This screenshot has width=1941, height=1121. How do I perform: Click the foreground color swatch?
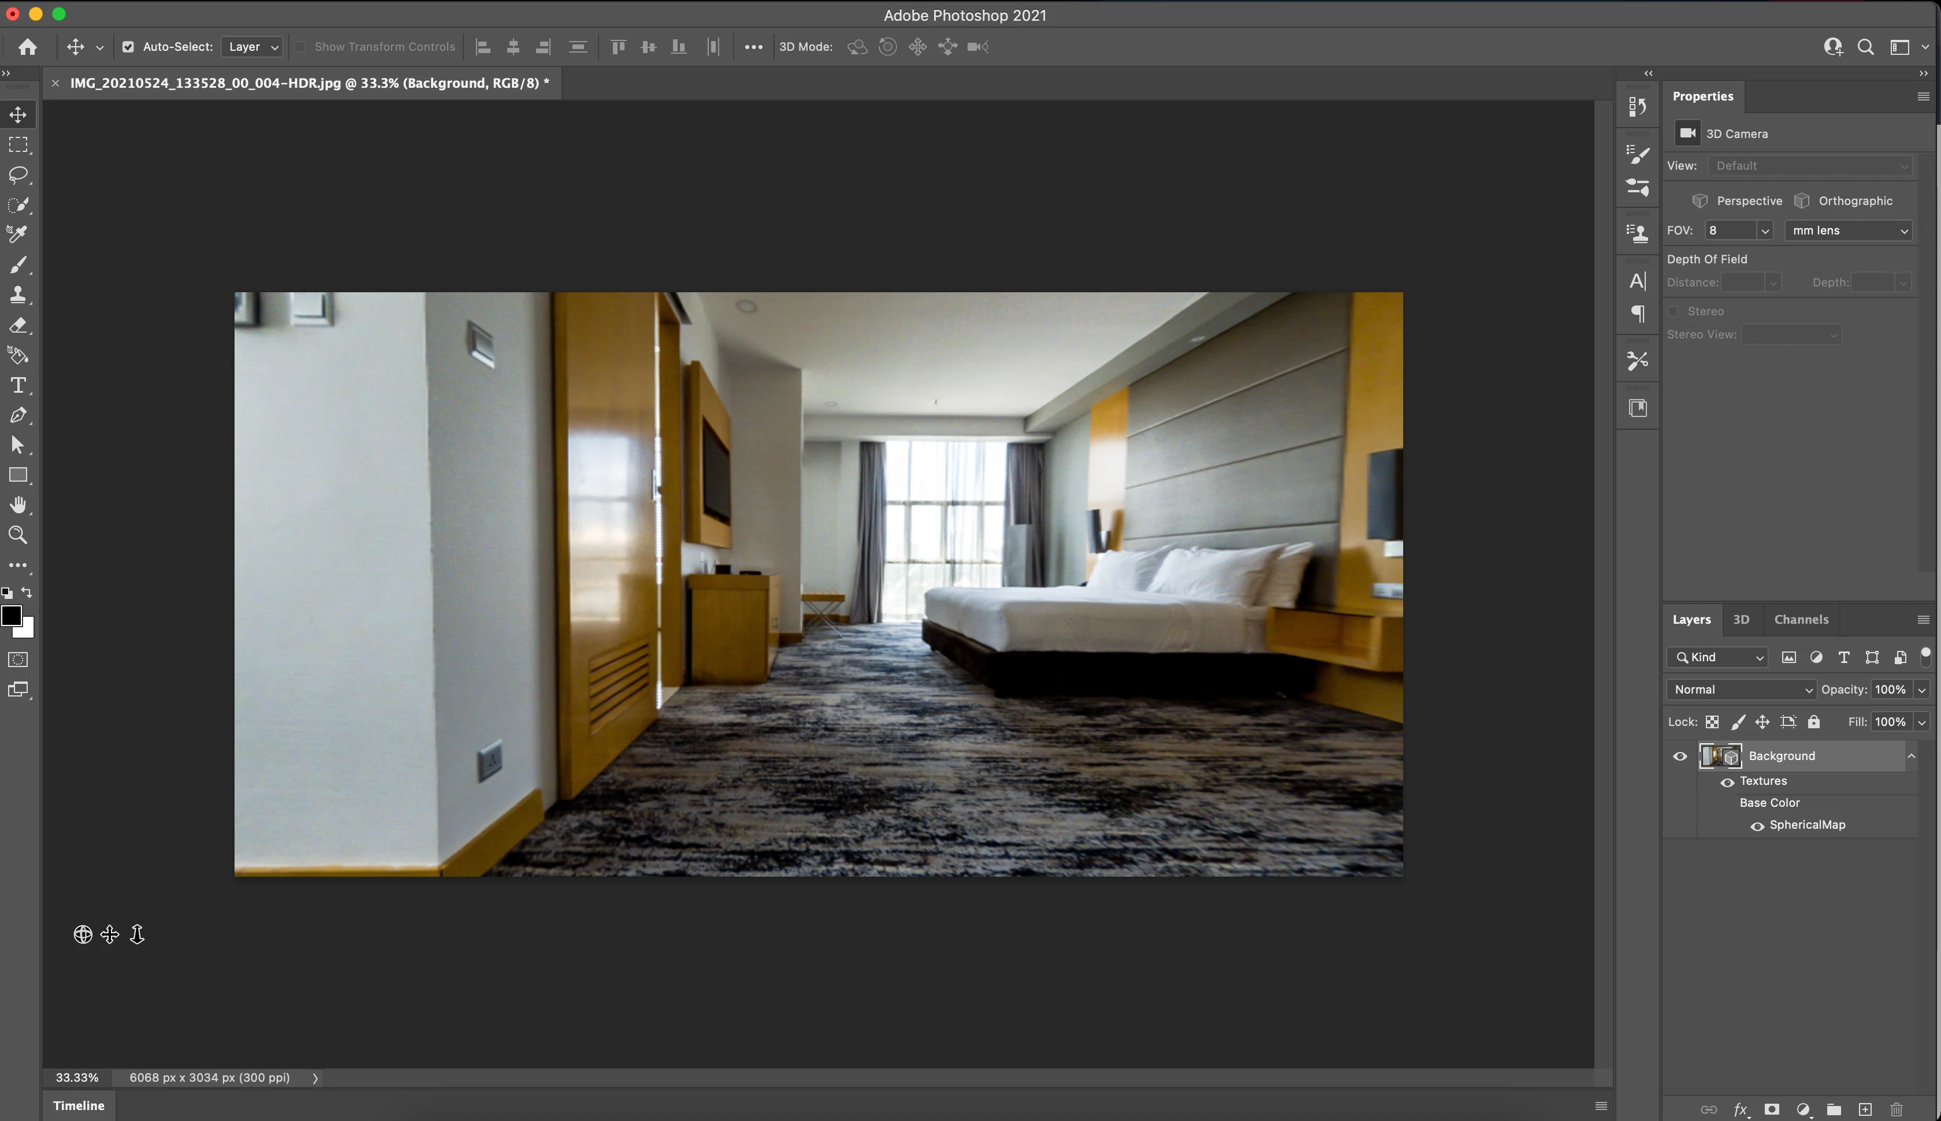coord(11,616)
